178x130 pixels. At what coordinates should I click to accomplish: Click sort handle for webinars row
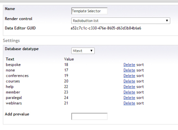click(140, 103)
